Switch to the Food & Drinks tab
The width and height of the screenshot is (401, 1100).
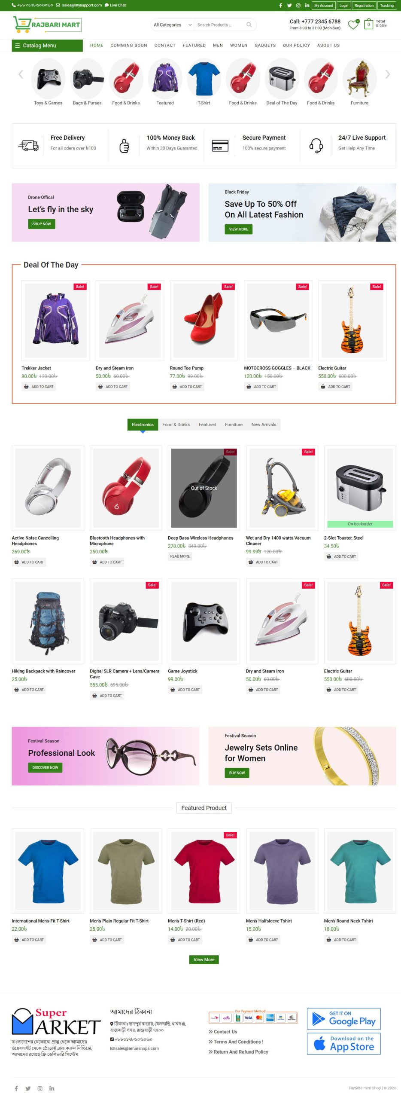pyautogui.click(x=176, y=425)
